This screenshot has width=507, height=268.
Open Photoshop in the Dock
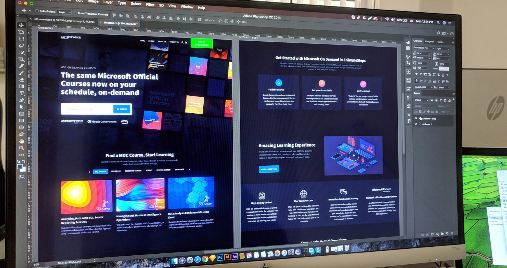pos(220,257)
